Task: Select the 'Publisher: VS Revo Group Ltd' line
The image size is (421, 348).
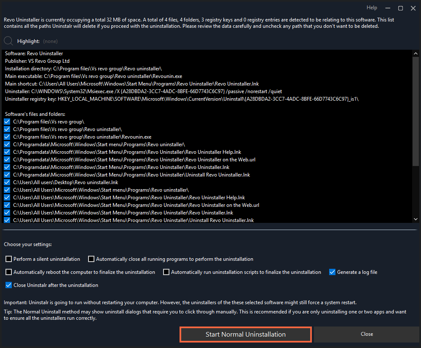Action: pyautogui.click(x=37, y=61)
